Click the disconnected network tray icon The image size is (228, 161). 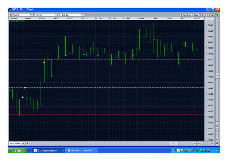click(175, 150)
